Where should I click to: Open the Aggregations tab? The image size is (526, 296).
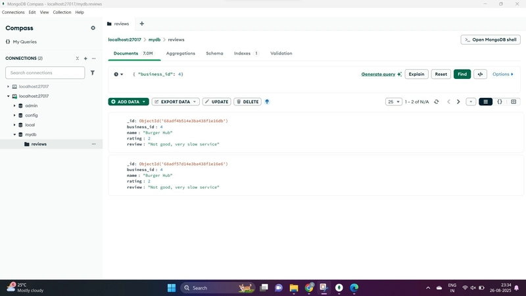(180, 53)
